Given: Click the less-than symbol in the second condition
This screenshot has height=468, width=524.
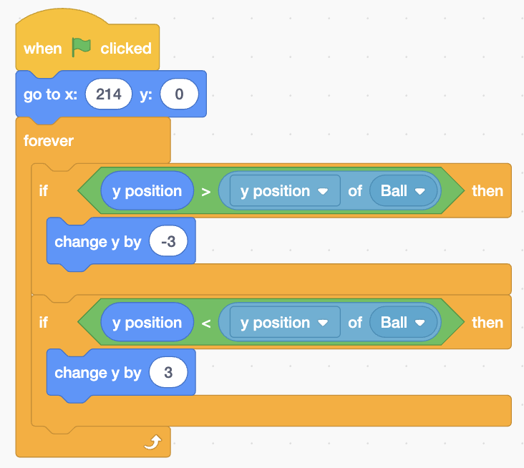Looking at the screenshot, I should click(206, 323).
